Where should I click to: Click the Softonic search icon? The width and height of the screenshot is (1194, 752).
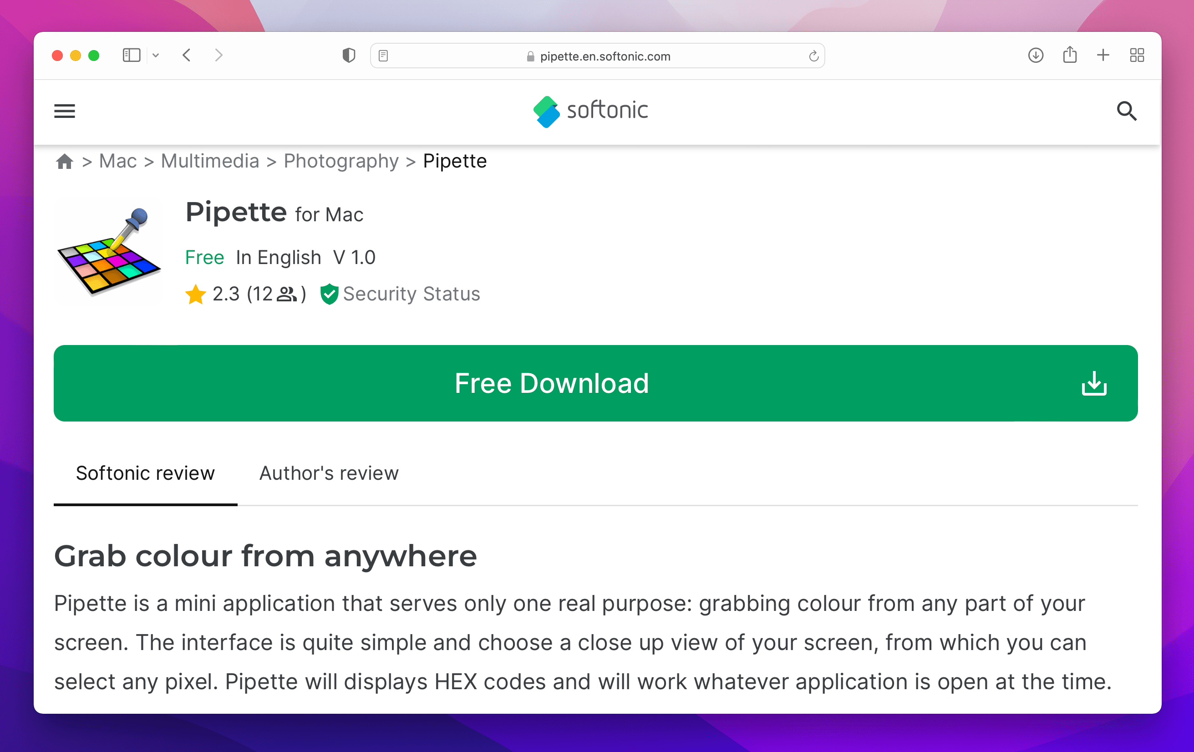1128,112
